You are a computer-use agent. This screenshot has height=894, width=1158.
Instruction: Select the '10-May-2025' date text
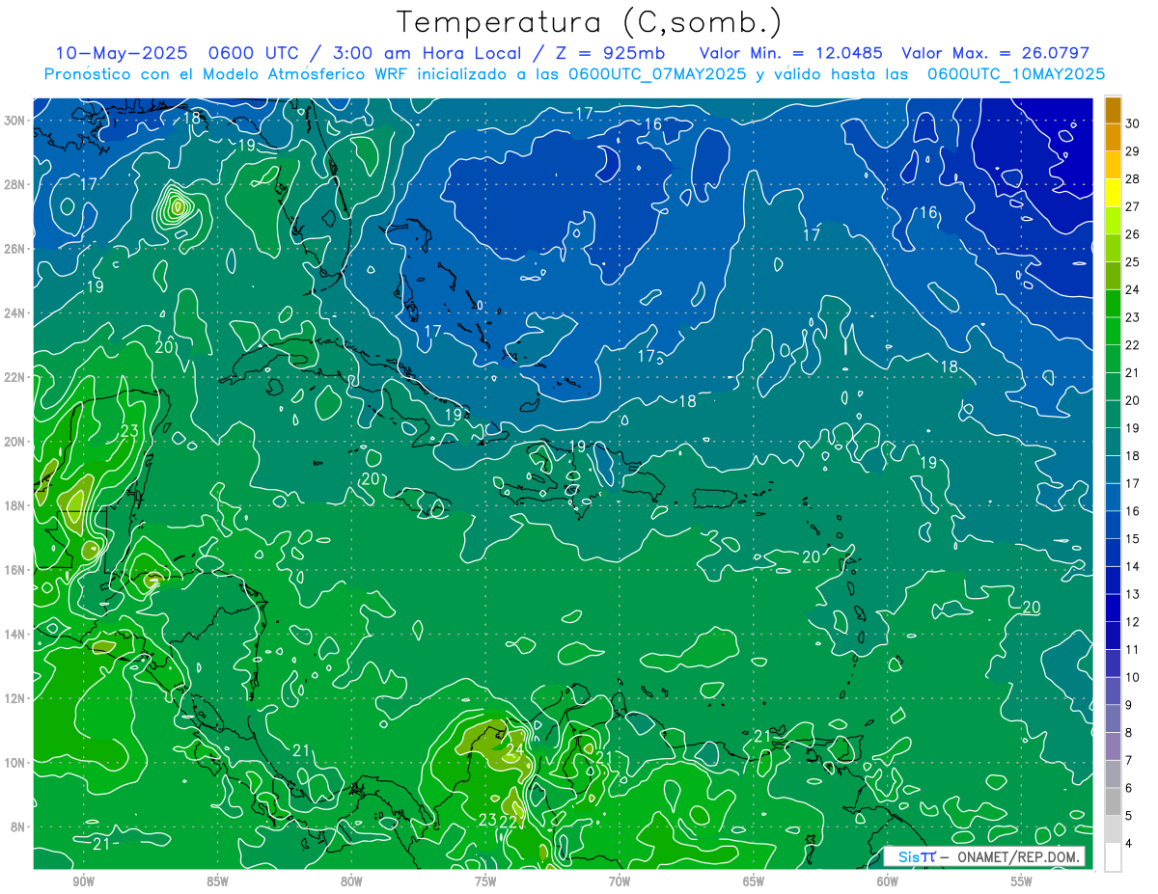pyautogui.click(x=120, y=53)
